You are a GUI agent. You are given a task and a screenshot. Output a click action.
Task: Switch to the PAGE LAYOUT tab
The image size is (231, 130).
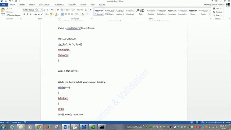[x=45, y=5]
